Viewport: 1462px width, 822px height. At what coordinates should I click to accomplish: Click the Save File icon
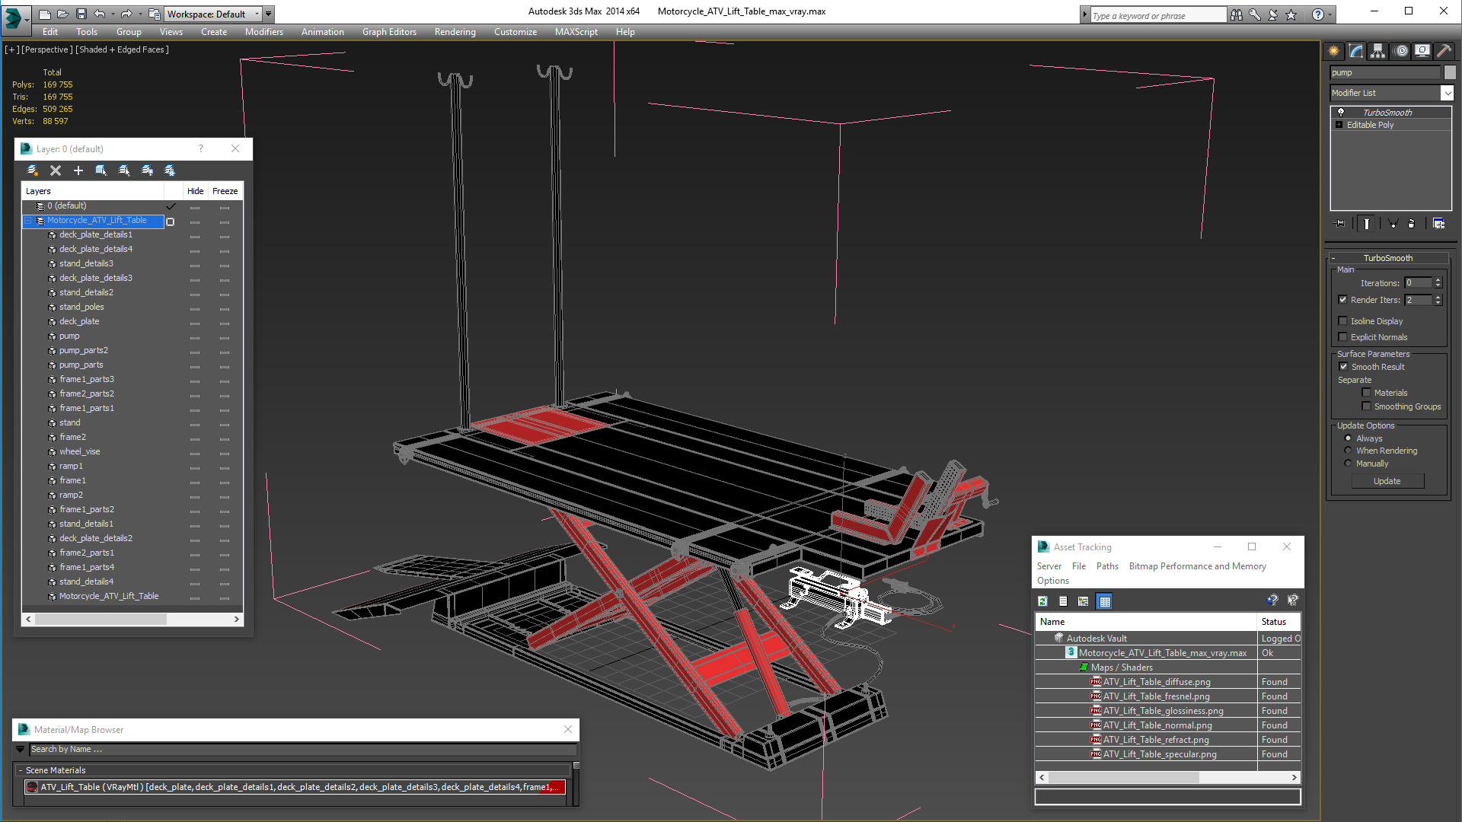[81, 14]
